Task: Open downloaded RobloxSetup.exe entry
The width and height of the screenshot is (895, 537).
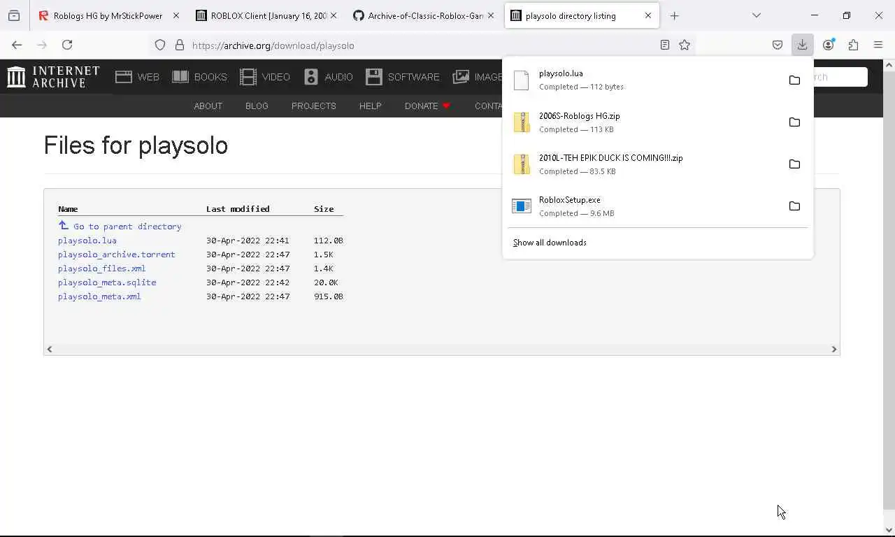Action: [643, 206]
